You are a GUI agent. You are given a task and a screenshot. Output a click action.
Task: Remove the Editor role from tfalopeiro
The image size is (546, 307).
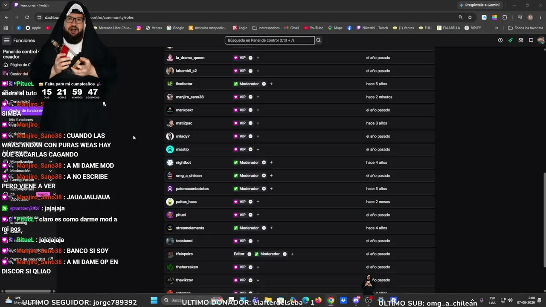[249, 254]
